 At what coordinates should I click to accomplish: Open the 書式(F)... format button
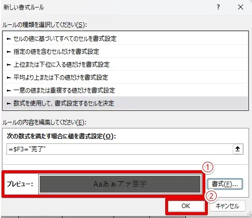[225, 184]
